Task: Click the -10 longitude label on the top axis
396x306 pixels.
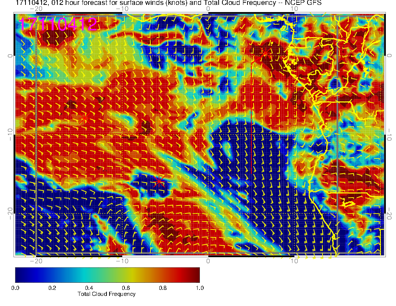Action: click(x=122, y=9)
